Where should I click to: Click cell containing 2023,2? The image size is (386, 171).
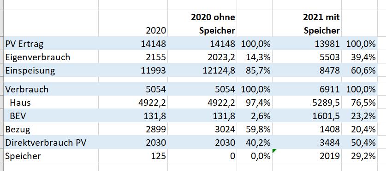pos(202,57)
